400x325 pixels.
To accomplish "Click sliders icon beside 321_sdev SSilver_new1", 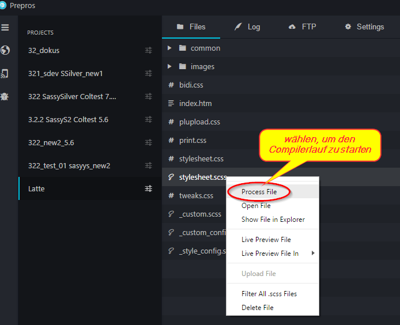I will pyautogui.click(x=149, y=74).
